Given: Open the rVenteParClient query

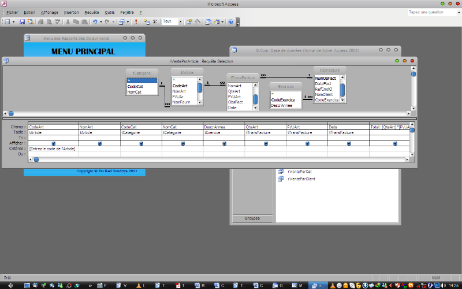Looking at the screenshot, I should coord(300,179).
